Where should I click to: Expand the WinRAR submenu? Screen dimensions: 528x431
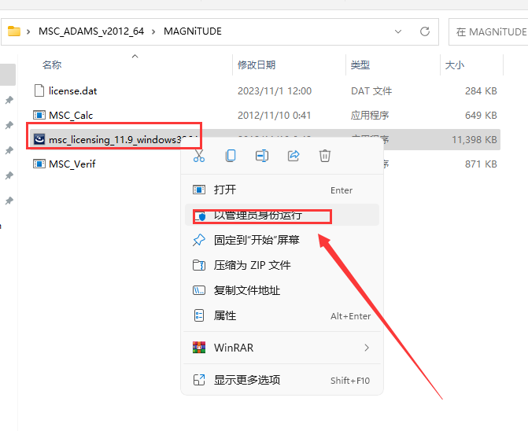pos(282,348)
